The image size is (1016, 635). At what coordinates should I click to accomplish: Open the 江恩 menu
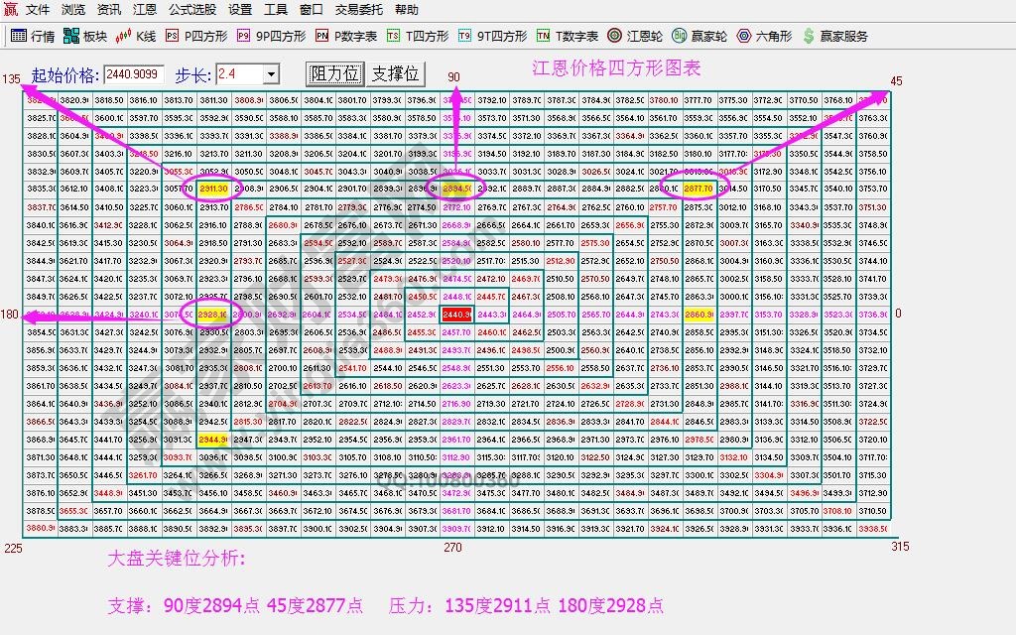145,10
